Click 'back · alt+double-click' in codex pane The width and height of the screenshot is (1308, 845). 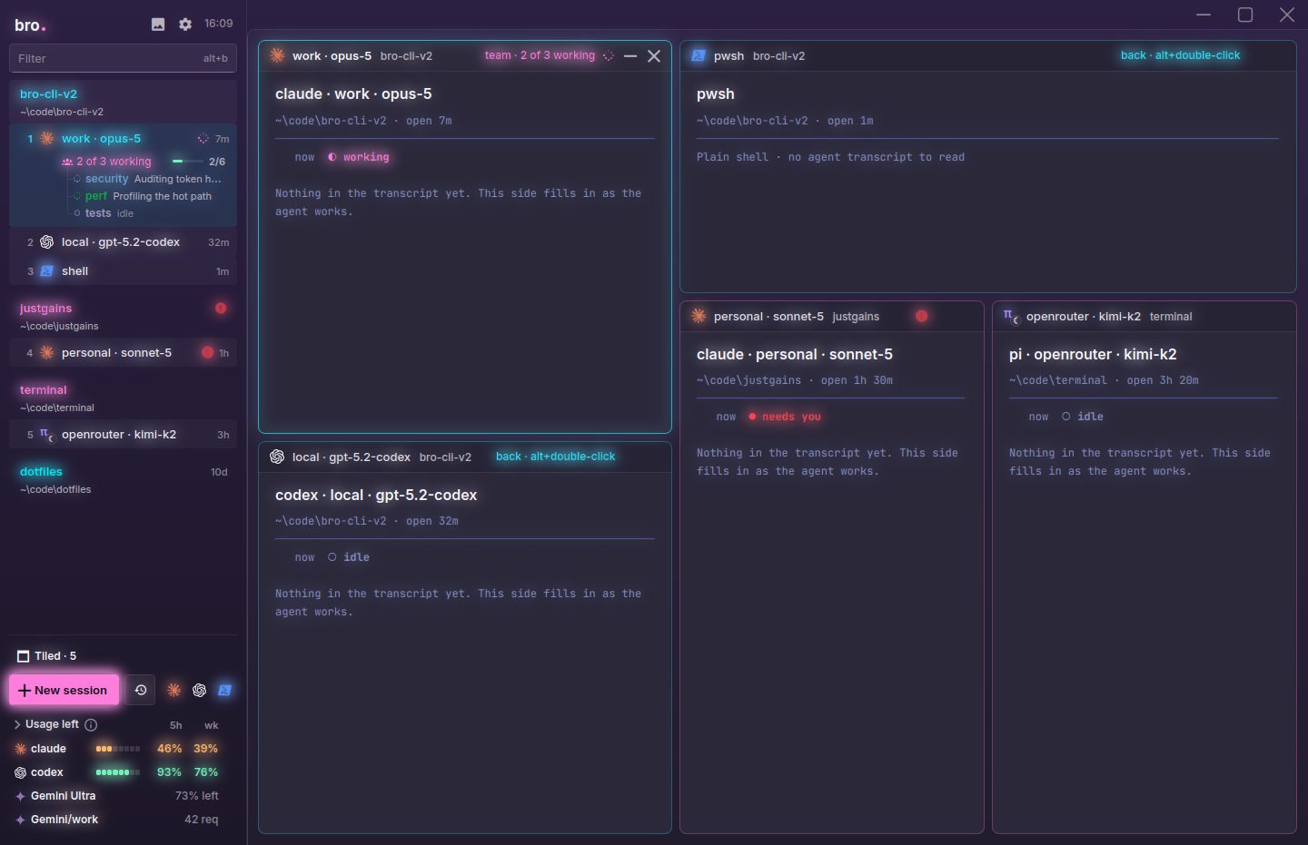pos(555,457)
